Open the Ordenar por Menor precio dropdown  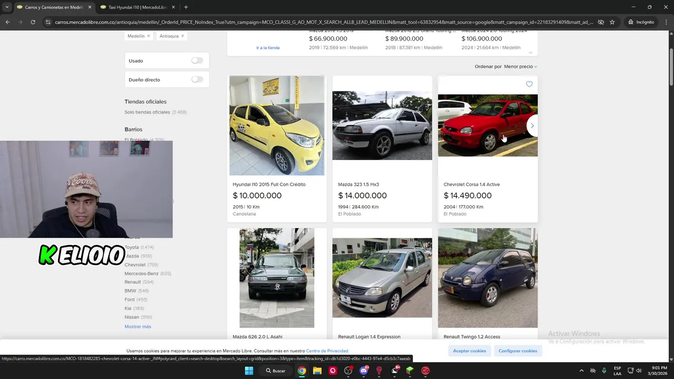coord(520,66)
